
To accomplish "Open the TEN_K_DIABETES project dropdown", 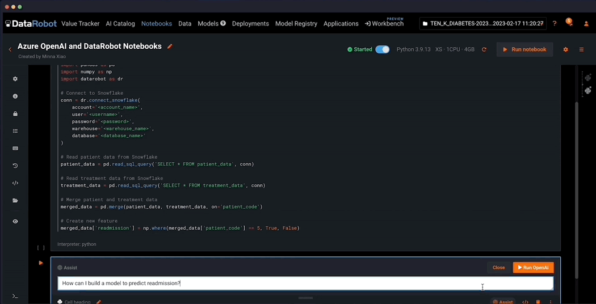I will point(482,24).
